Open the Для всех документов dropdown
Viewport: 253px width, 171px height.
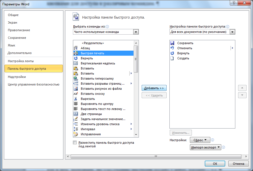pos(232,32)
